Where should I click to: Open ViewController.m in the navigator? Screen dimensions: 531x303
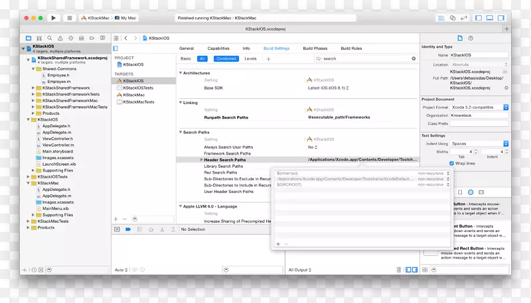coord(58,145)
